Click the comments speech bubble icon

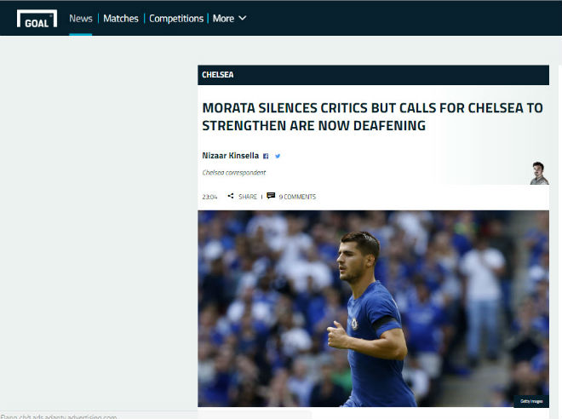[271, 196]
